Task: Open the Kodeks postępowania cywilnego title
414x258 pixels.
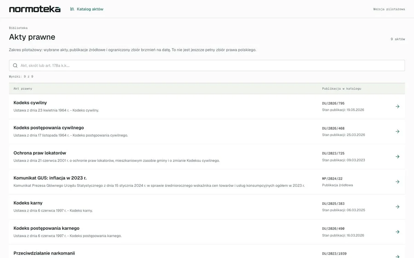Action: pyautogui.click(x=49, y=128)
